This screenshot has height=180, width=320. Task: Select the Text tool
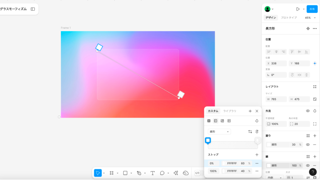coord(152,173)
